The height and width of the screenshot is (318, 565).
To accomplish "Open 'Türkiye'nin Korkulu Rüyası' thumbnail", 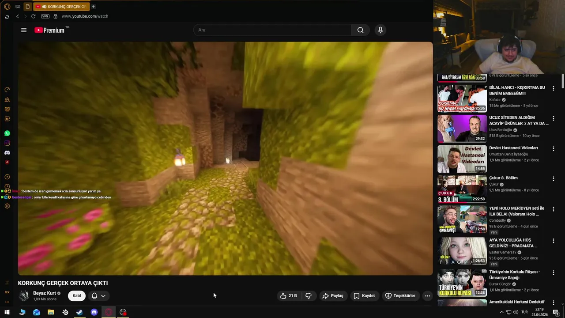I will pos(462,283).
